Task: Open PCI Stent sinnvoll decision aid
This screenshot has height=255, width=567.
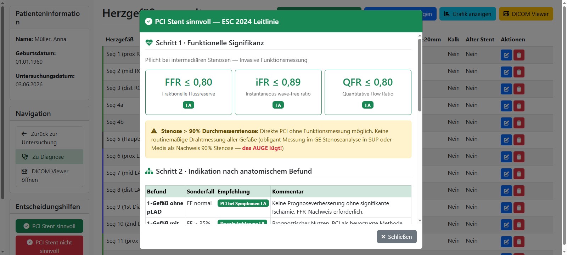Action: [49, 226]
